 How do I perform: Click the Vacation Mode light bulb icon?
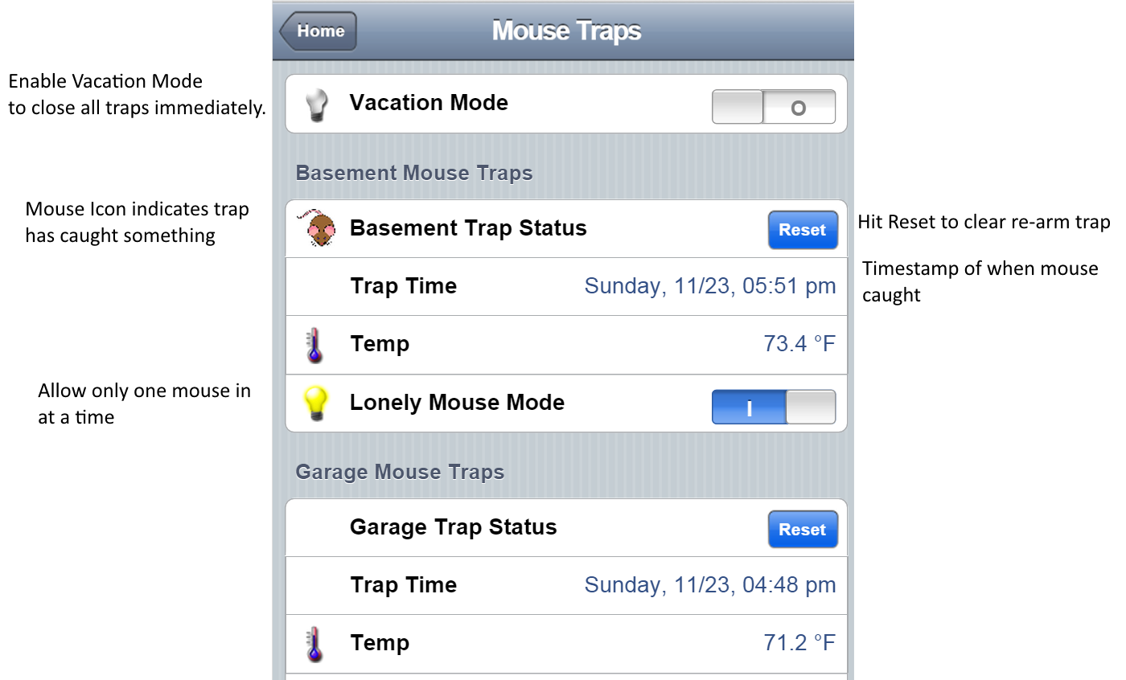point(317,105)
